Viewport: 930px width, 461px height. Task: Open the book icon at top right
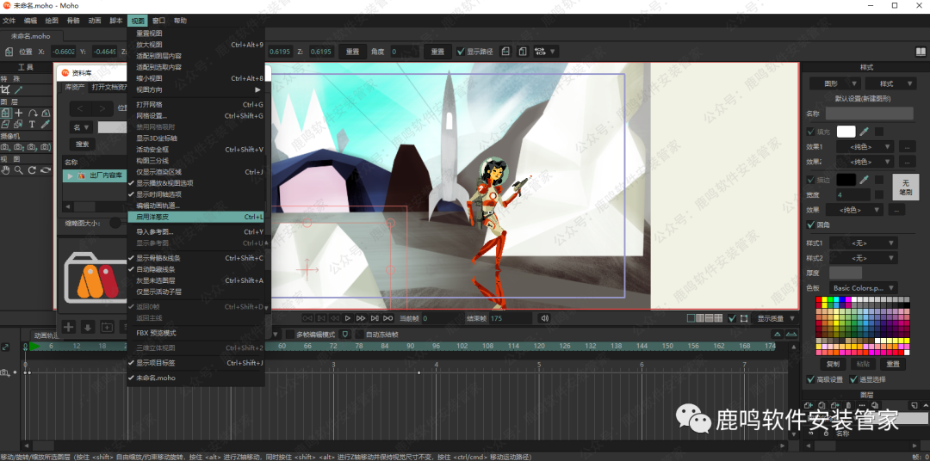coord(921,52)
